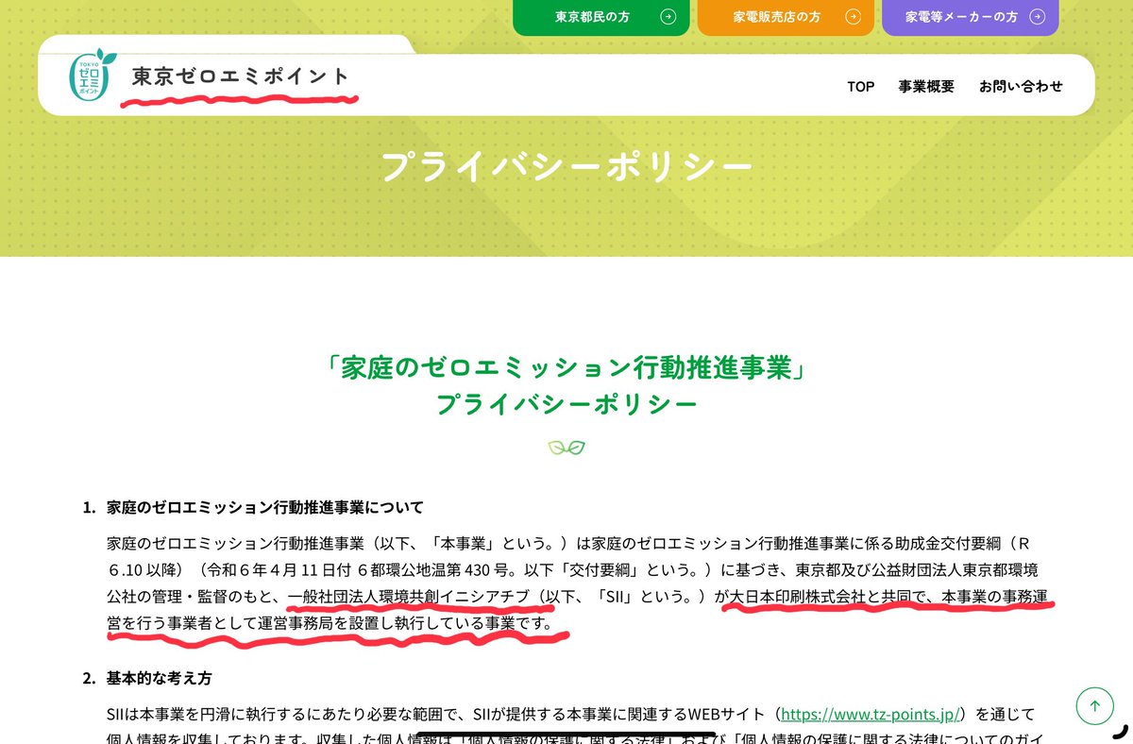1133x744 pixels.
Task: Click the scroll-to-top arrow button
Action: tap(1095, 705)
